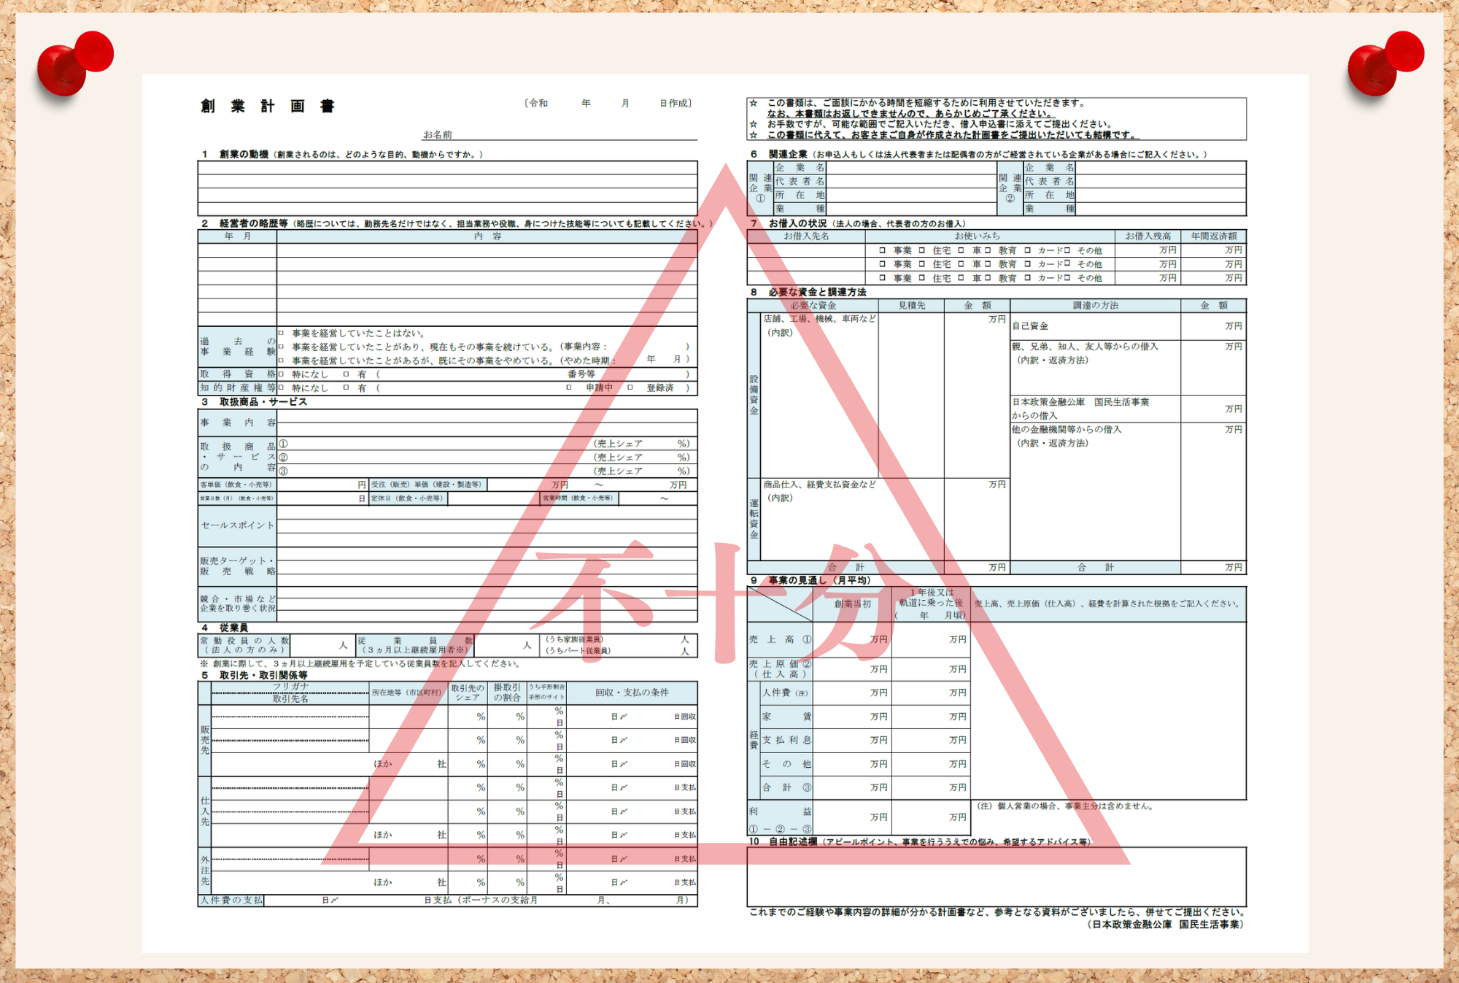Tick '申請中' checkbox in 知的財産権等 row
The height and width of the screenshot is (983, 1459).
[x=569, y=388]
